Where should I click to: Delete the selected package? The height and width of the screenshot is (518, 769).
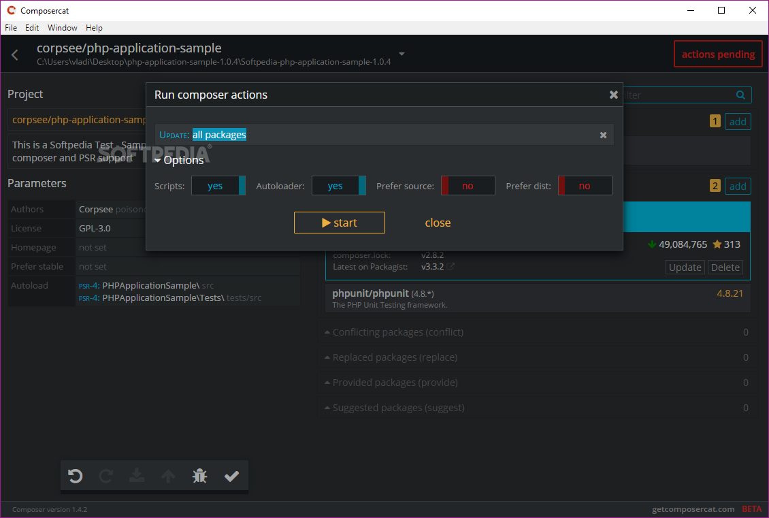[x=725, y=268]
